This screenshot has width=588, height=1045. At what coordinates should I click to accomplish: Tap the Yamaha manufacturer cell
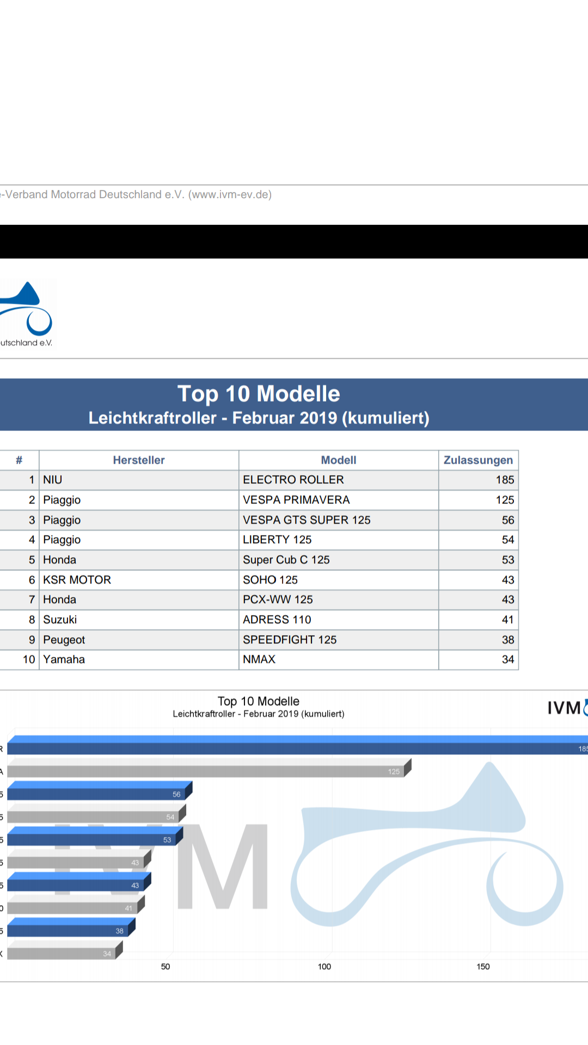coord(64,659)
